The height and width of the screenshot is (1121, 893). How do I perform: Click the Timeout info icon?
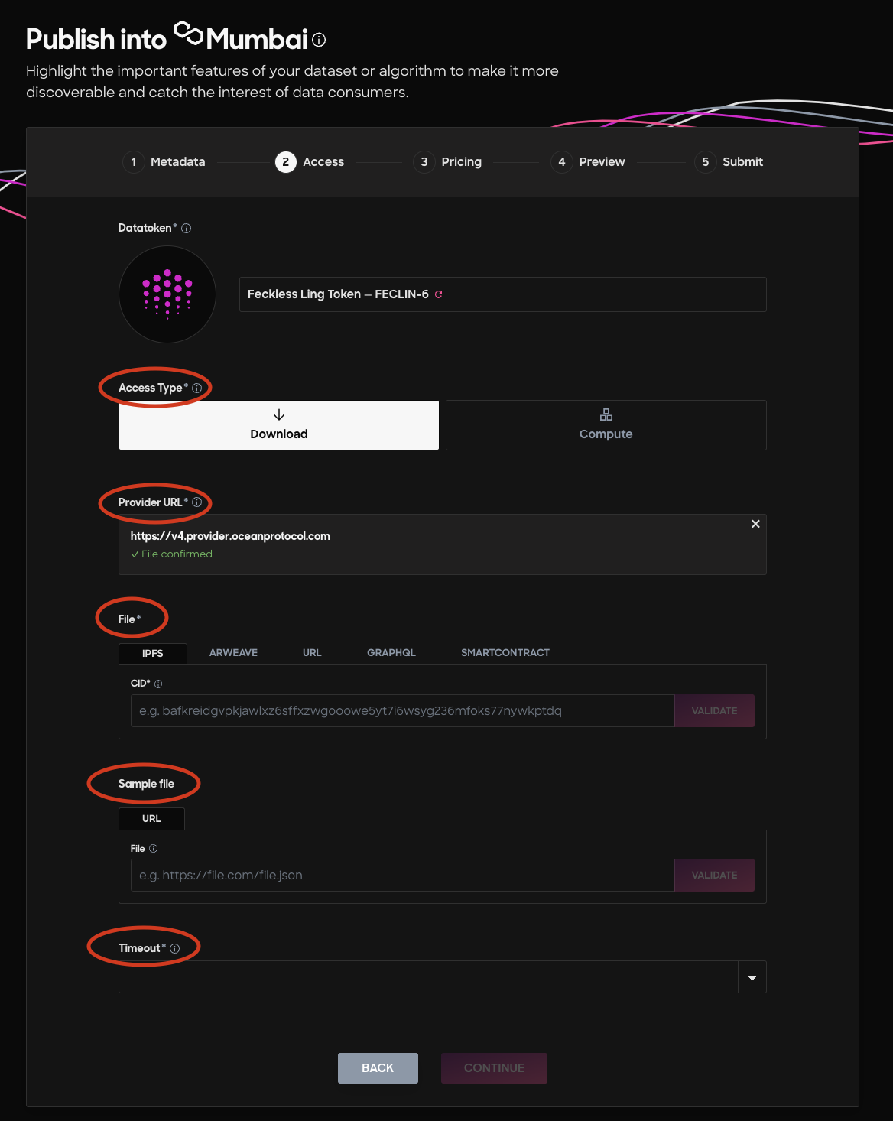tap(175, 948)
